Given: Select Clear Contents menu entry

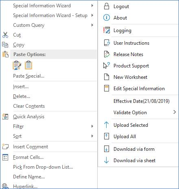Looking at the screenshot, I should (x=29, y=106).
